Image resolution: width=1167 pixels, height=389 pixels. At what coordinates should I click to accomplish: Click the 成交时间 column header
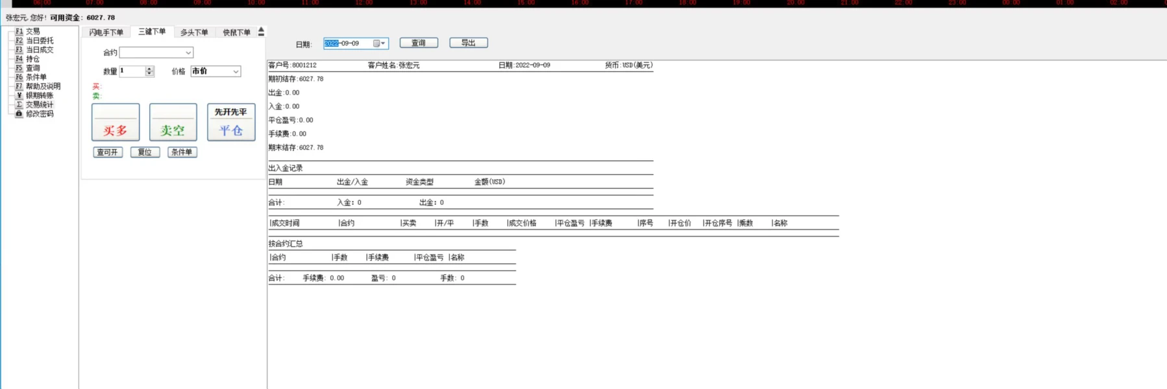point(285,223)
